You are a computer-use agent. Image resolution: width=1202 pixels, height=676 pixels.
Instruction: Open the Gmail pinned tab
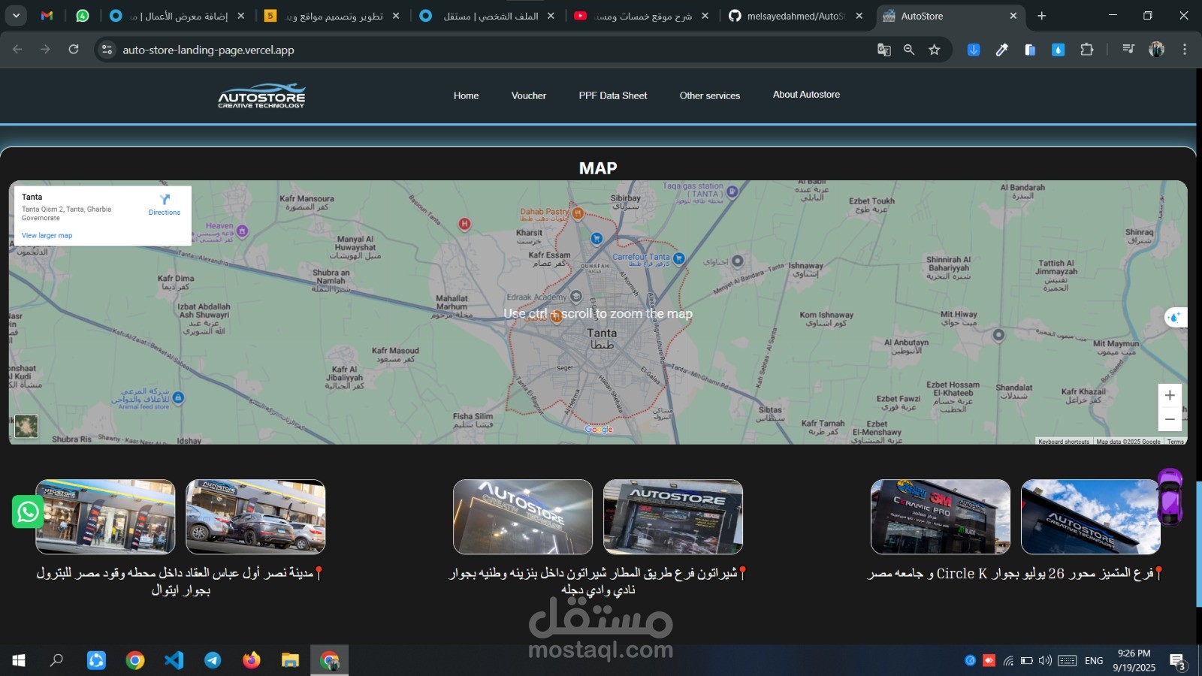47,16
